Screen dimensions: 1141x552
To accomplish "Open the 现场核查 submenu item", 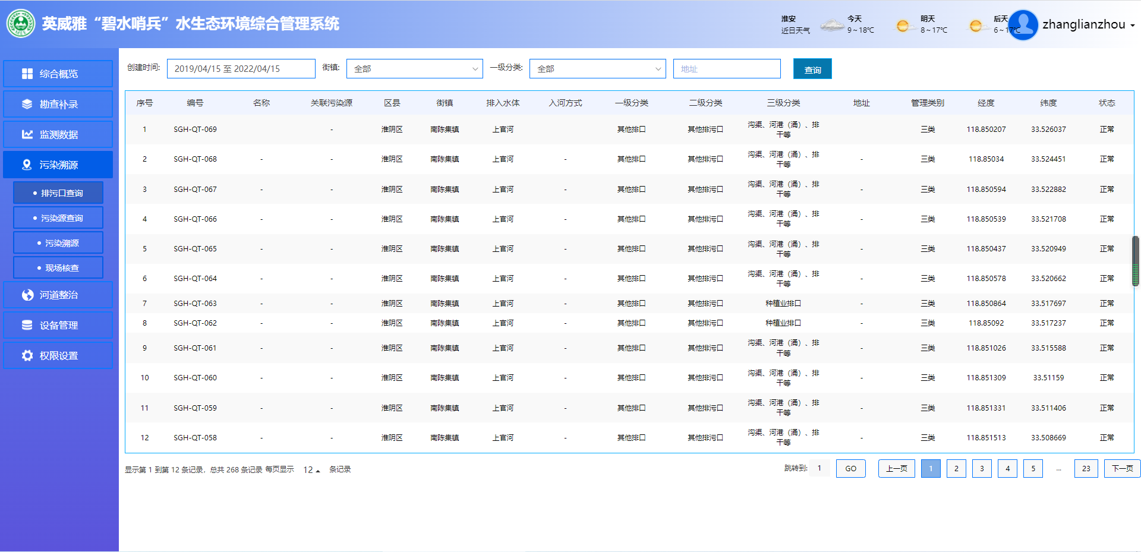I will point(58,268).
